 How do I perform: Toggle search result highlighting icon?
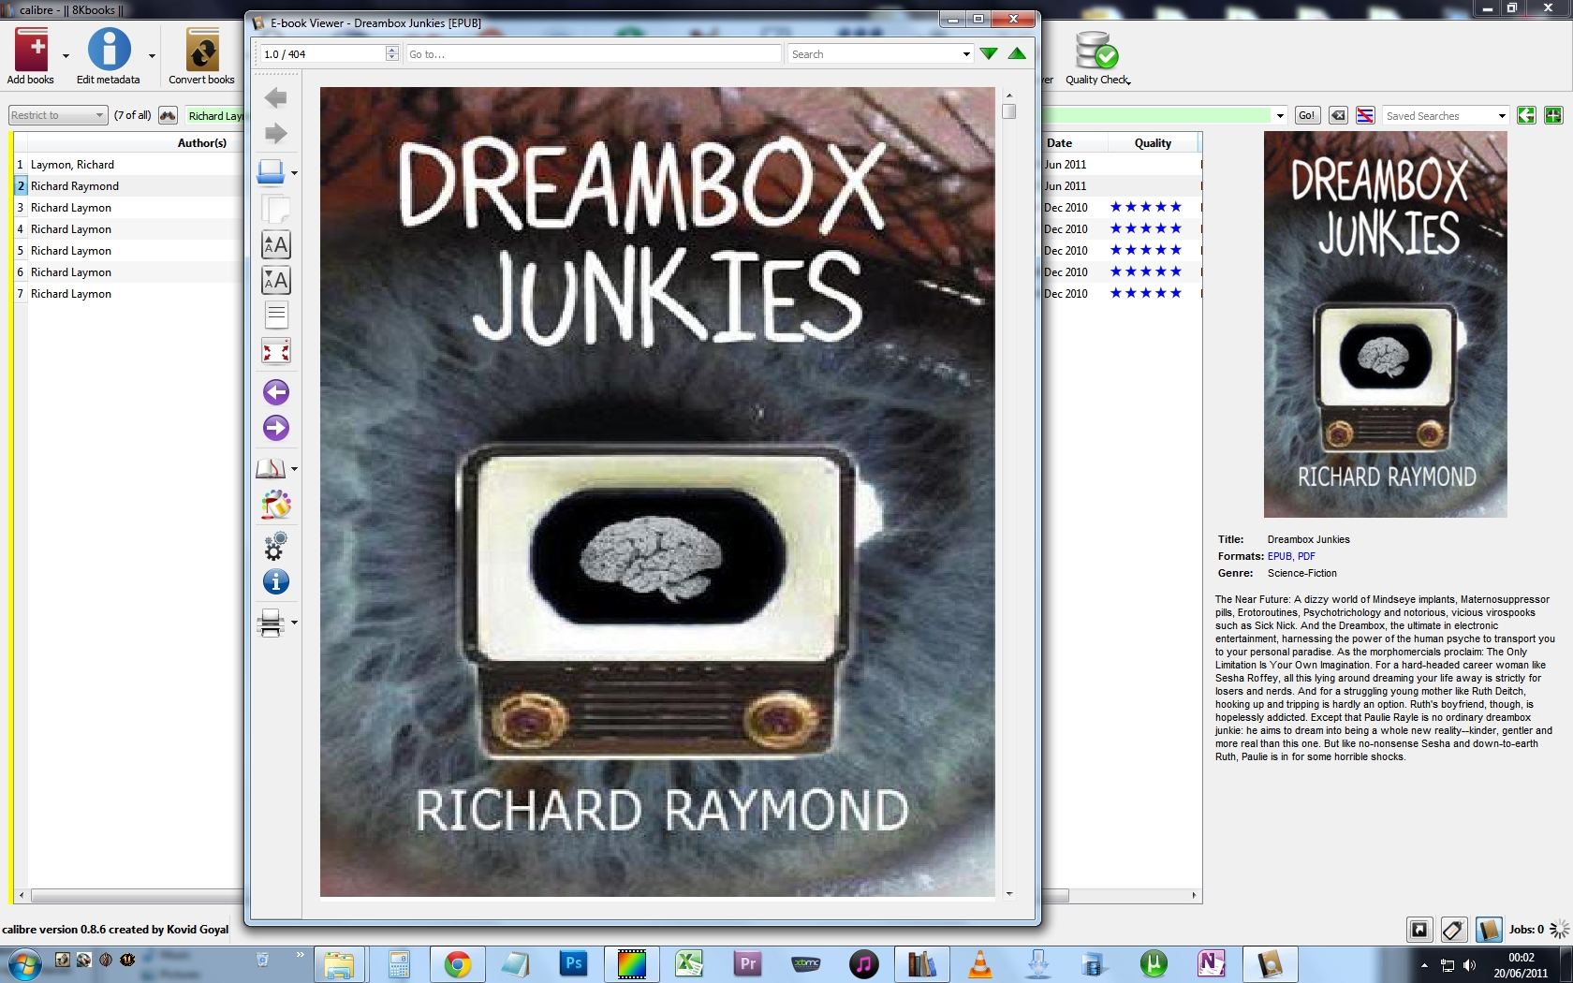point(1365,115)
